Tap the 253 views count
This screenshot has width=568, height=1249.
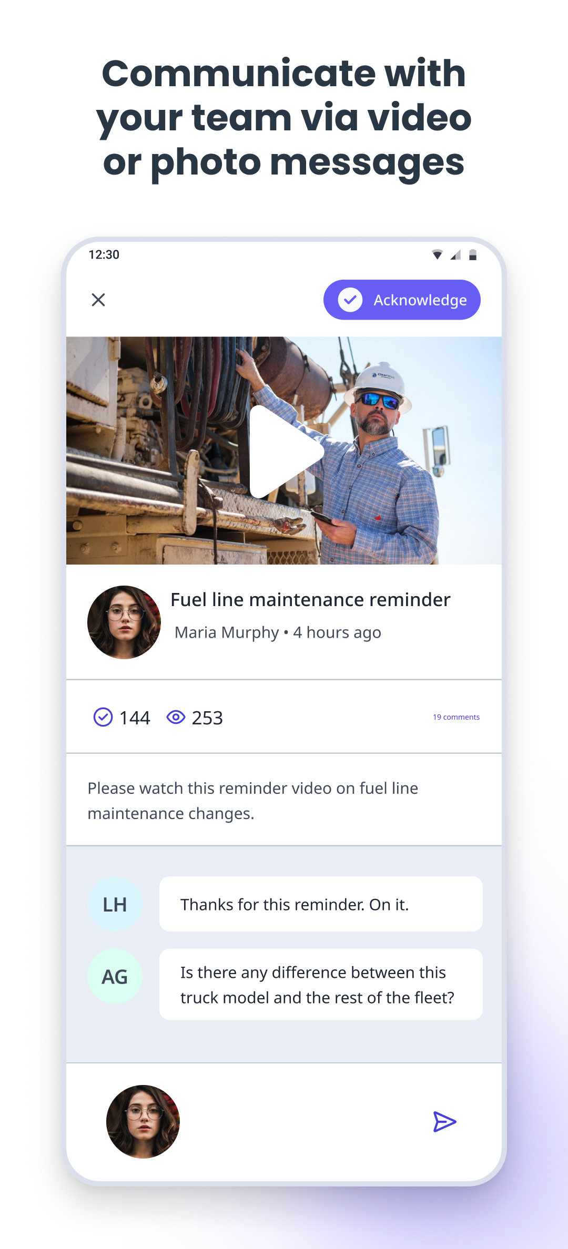(207, 718)
